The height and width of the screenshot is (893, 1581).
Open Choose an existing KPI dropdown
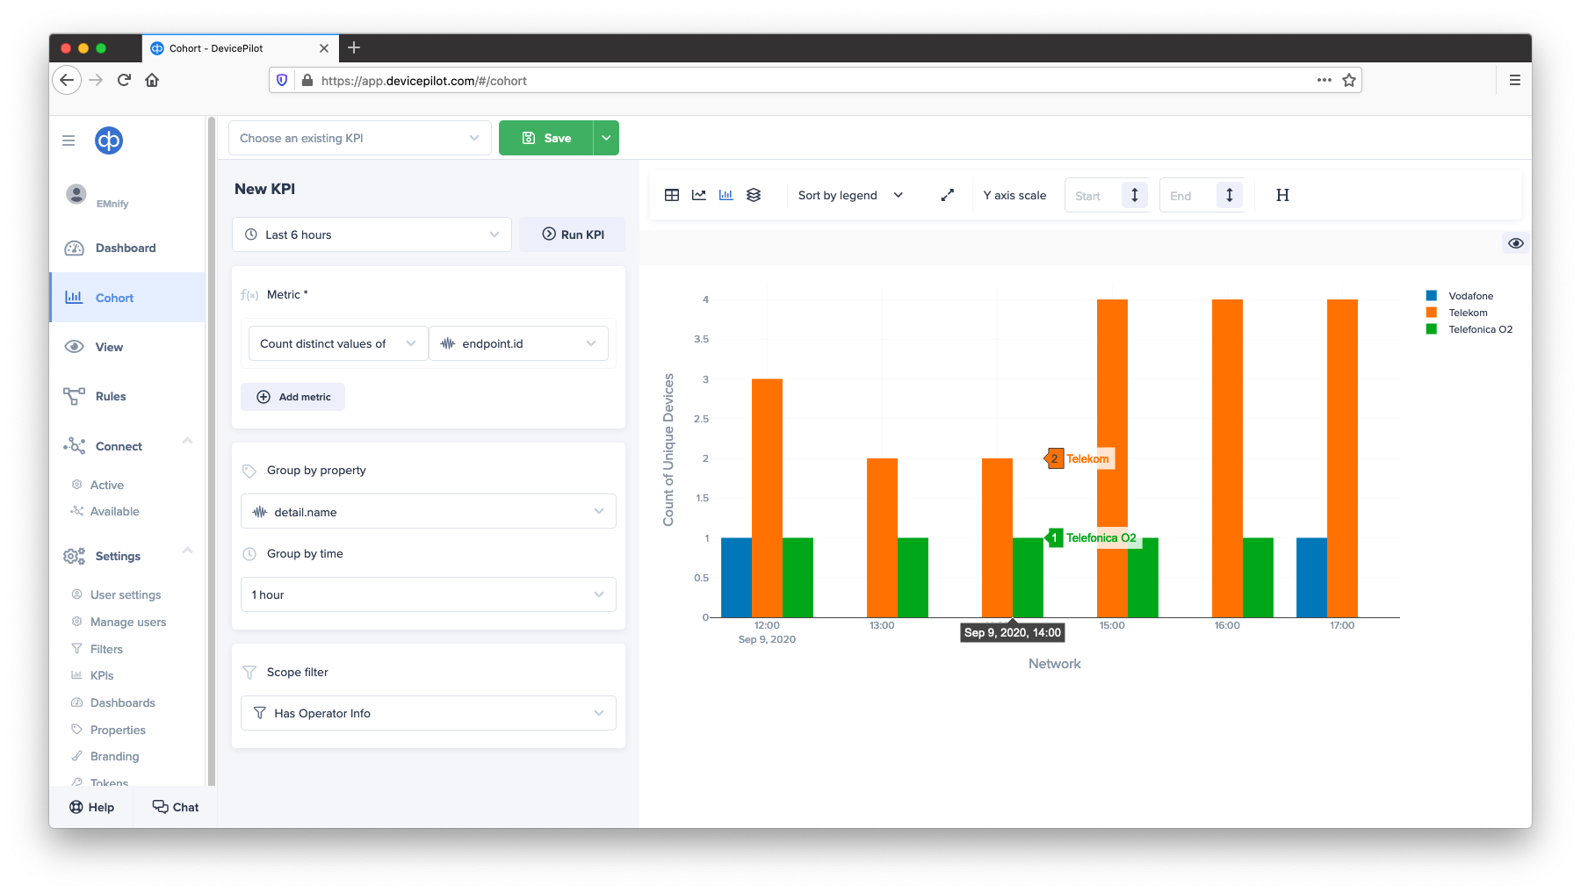click(x=360, y=138)
